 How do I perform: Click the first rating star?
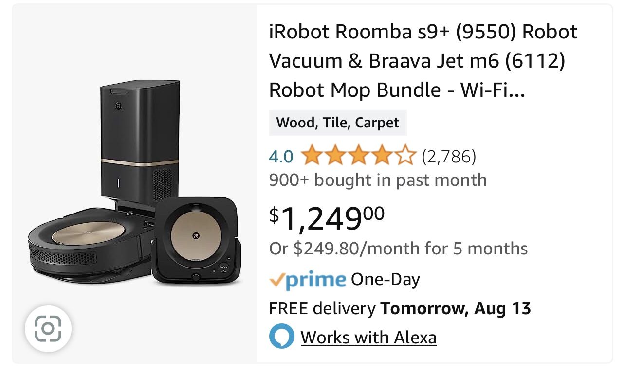[312, 156]
